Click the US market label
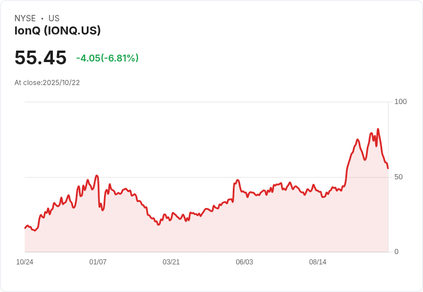This screenshot has width=423, height=292. tap(54, 18)
